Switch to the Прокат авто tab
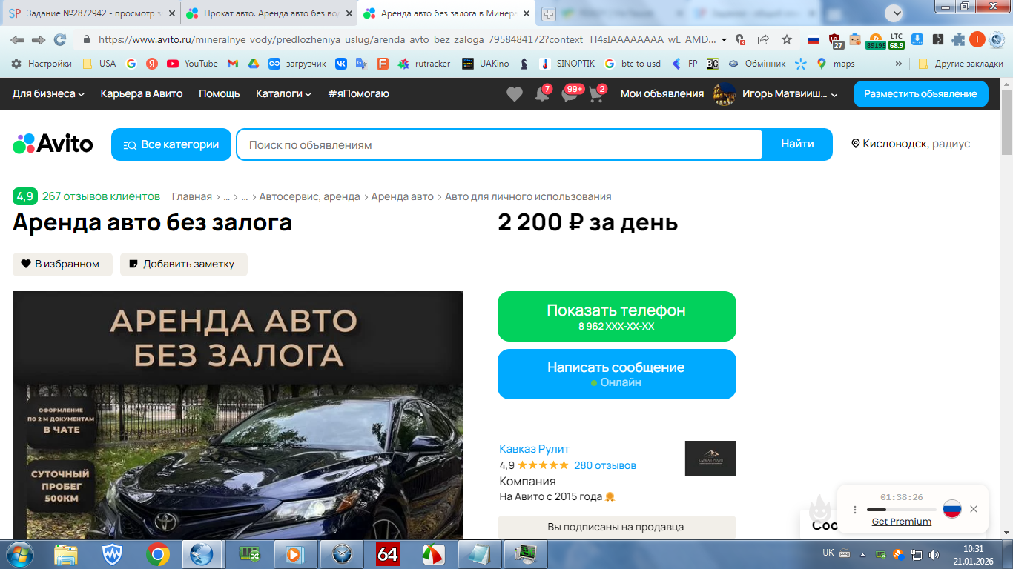The height and width of the screenshot is (569, 1013). click(268, 13)
